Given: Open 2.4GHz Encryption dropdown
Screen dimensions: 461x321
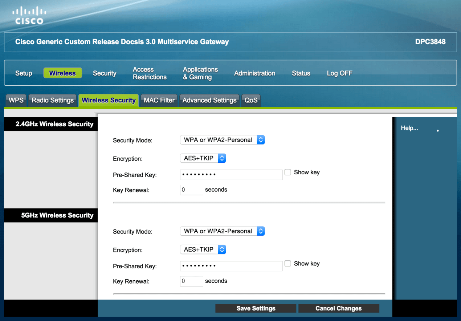Looking at the screenshot, I should pos(203,158).
